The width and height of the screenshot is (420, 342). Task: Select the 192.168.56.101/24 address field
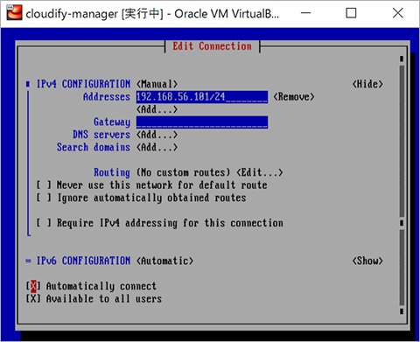click(202, 97)
